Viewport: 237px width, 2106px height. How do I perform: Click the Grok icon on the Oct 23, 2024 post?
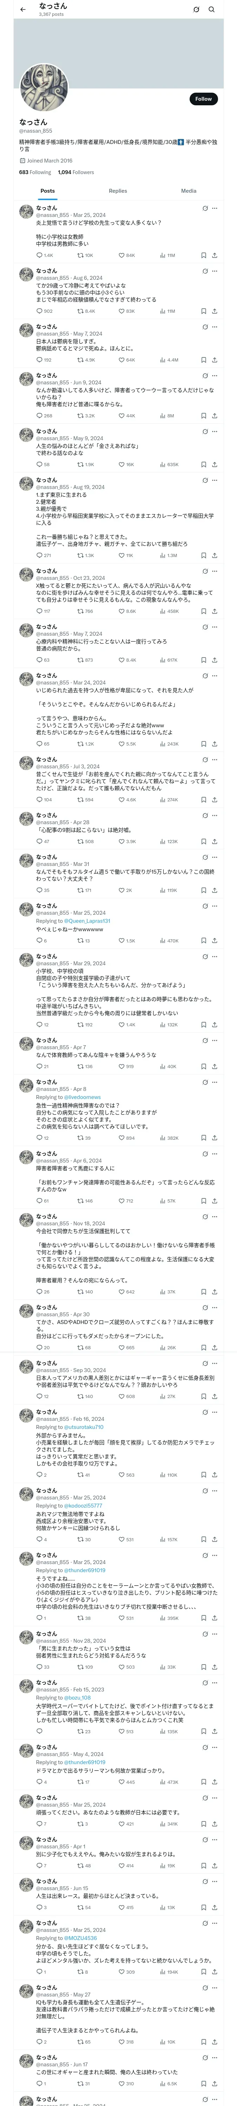[205, 571]
